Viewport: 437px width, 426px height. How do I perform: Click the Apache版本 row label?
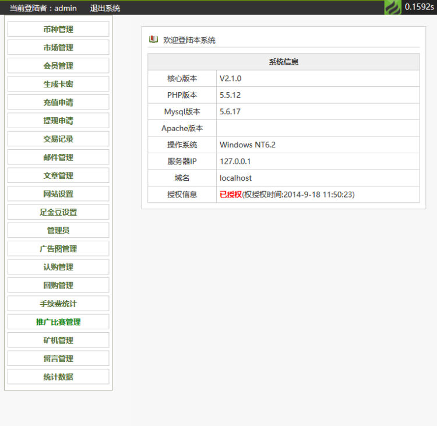[x=182, y=128]
